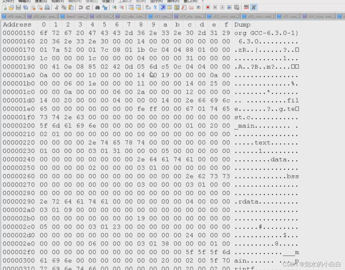This screenshot has width=345, height=270.
Task: Toggle synchronized horizontal scrolling
Action: pyautogui.click(x=138, y=7)
